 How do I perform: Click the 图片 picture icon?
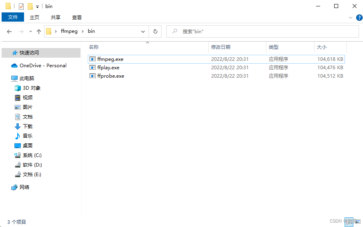[x=18, y=107]
